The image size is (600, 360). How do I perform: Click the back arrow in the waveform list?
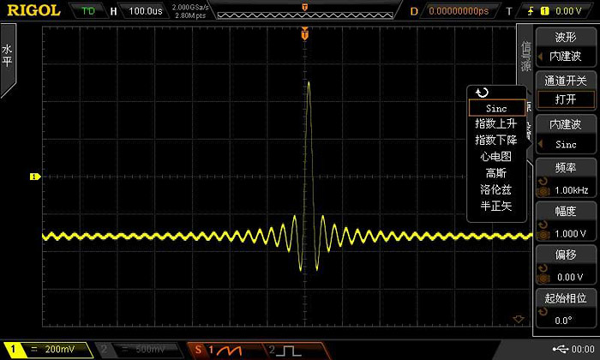pyautogui.click(x=482, y=93)
